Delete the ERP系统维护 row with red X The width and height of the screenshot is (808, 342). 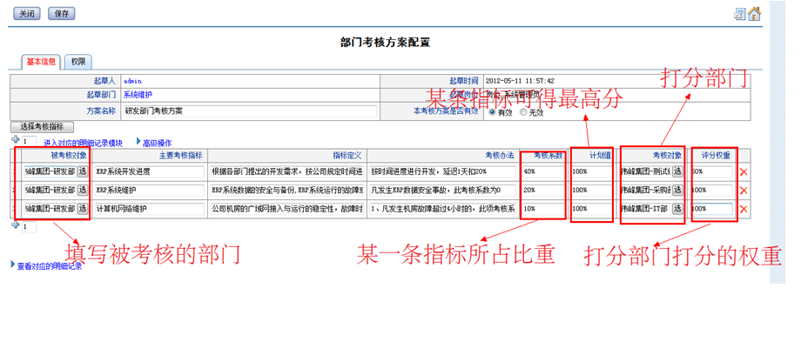click(743, 191)
